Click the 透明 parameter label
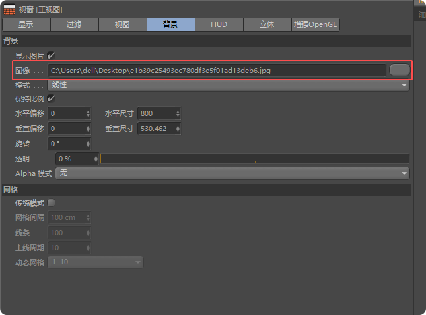This screenshot has height=315, width=426. [22, 159]
